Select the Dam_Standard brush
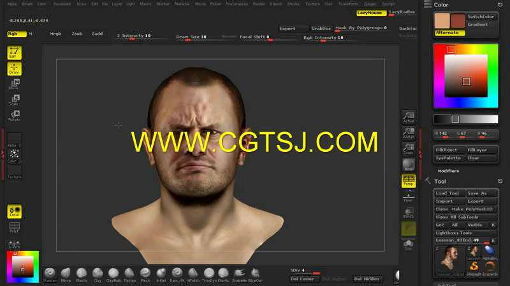This screenshot has width=510, height=286. point(177,275)
